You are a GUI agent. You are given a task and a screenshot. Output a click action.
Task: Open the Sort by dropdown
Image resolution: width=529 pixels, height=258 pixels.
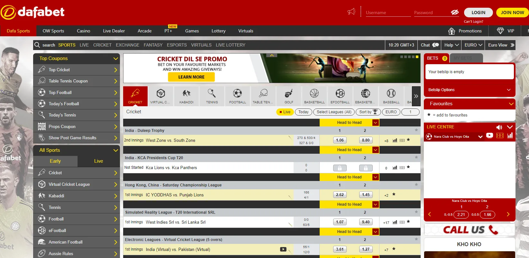368,112
